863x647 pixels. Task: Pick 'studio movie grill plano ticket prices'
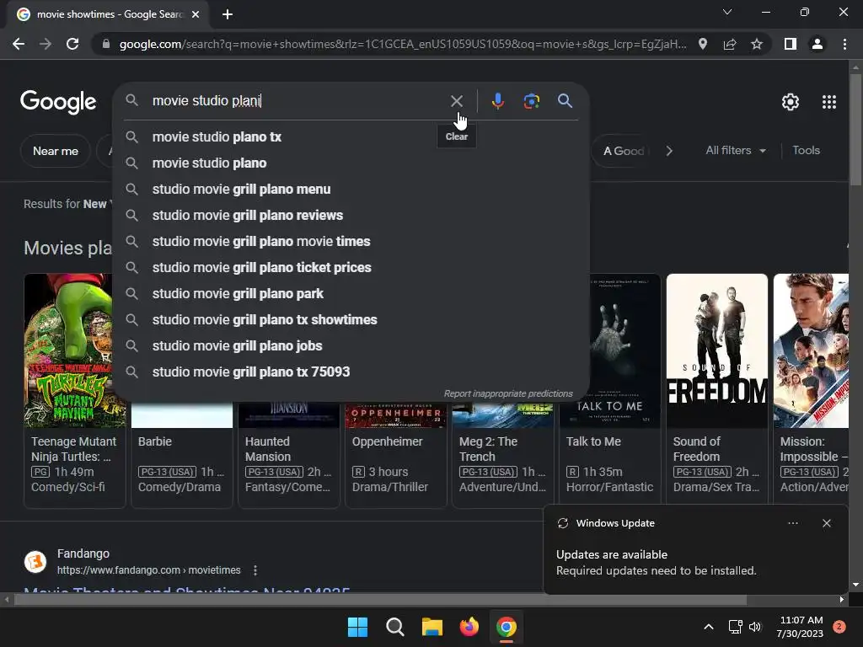click(351, 268)
